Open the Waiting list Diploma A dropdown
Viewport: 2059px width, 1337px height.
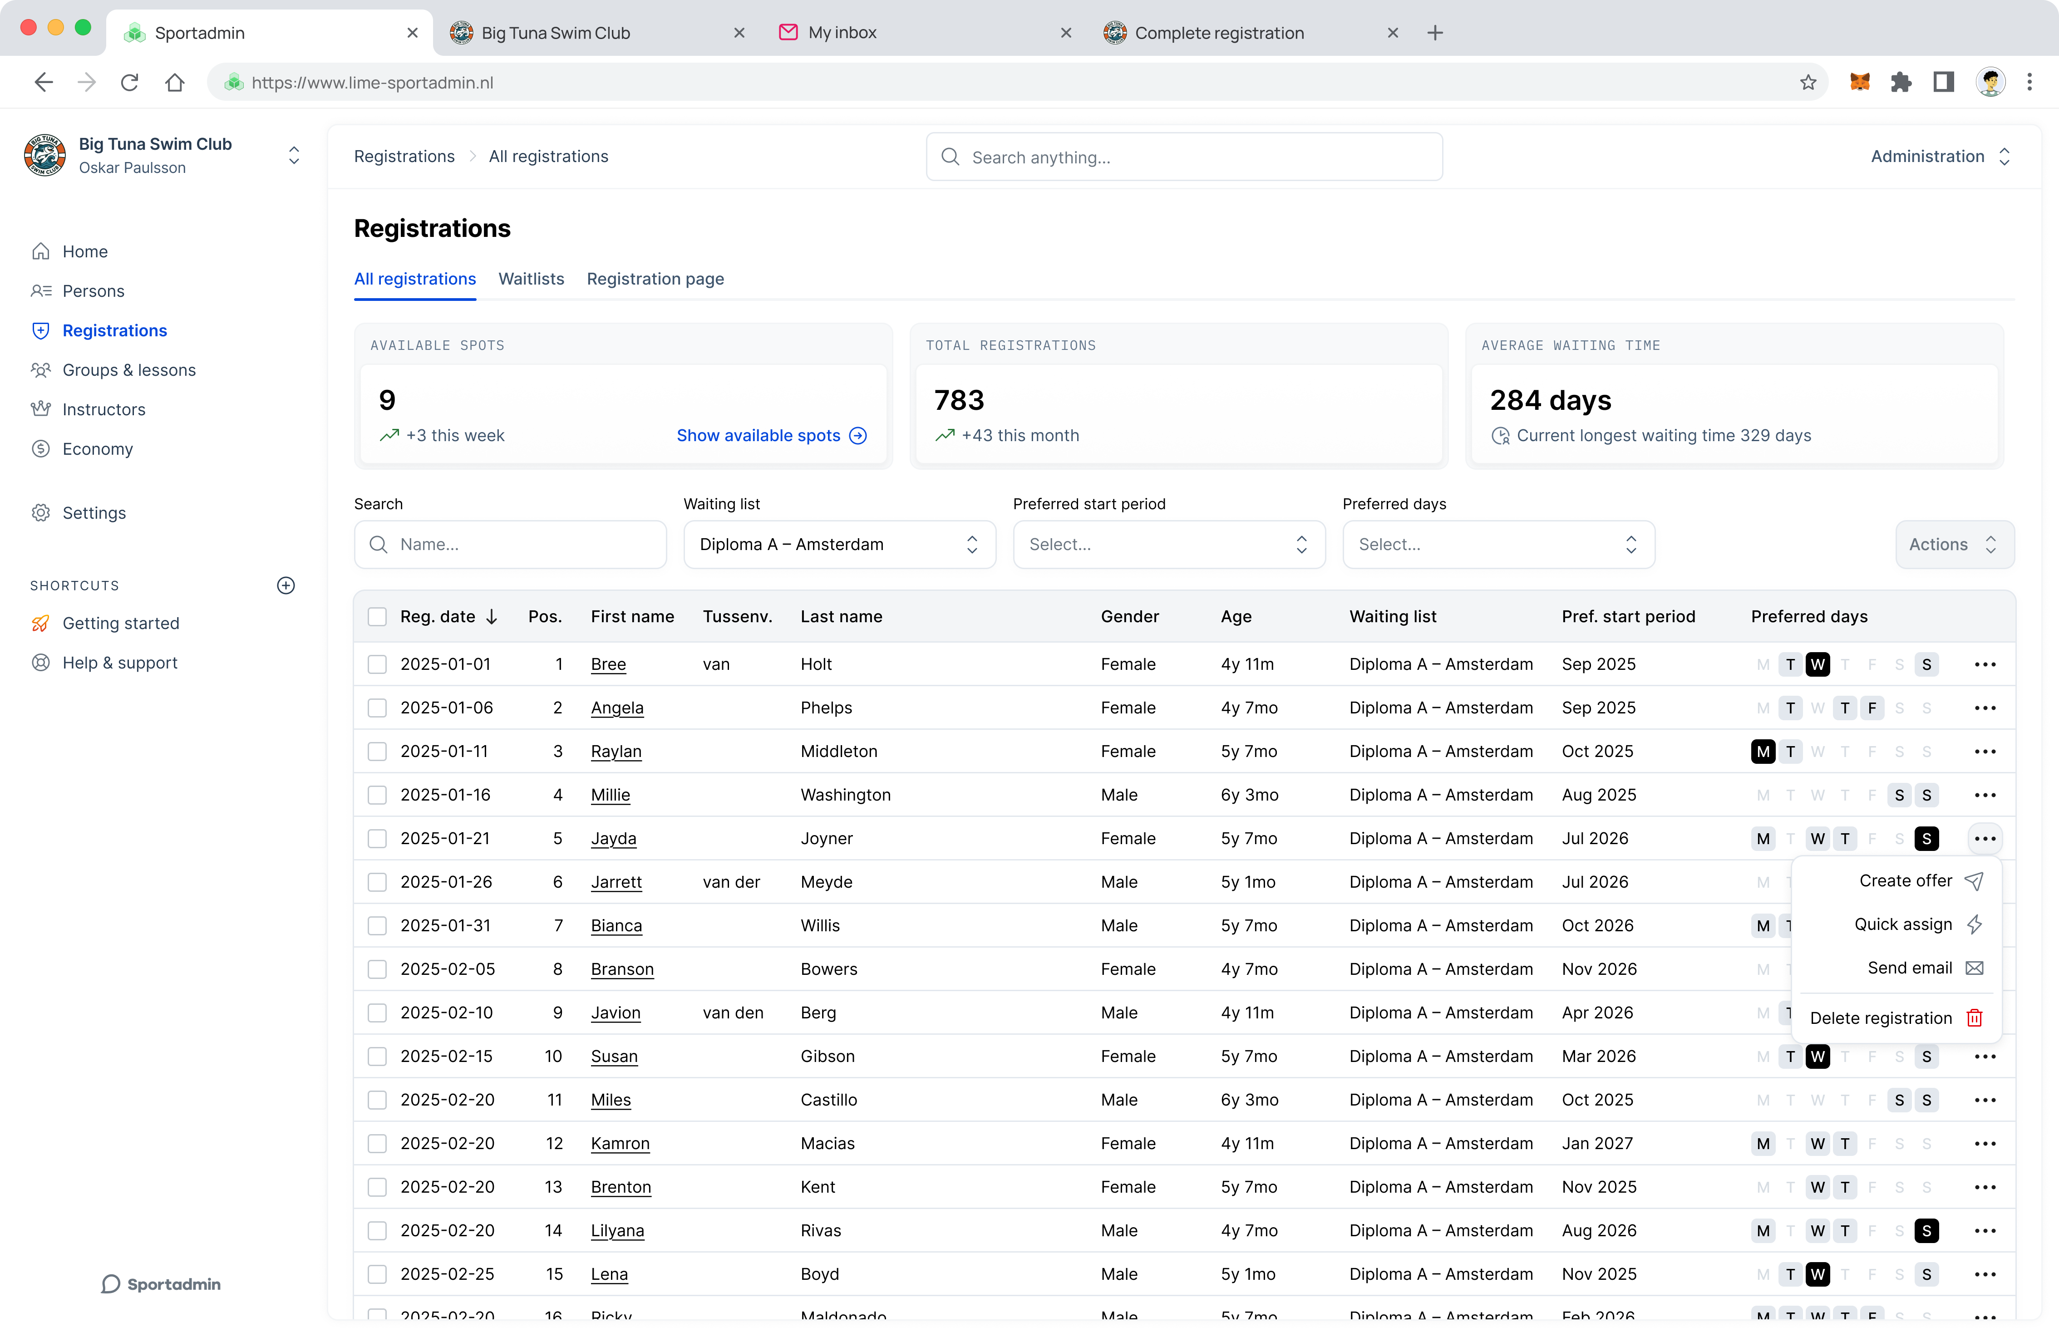click(x=838, y=544)
